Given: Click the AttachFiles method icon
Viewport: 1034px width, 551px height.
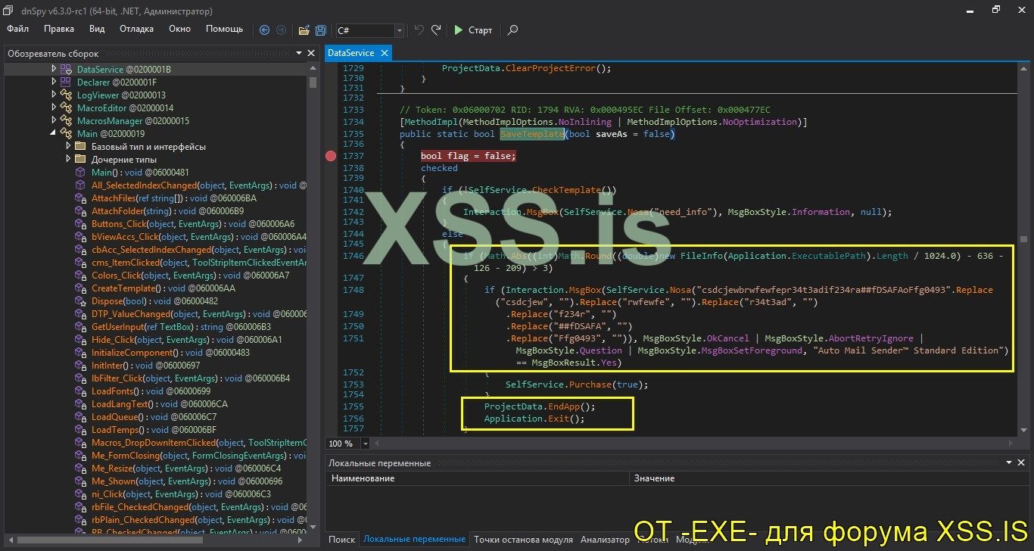Looking at the screenshot, I should pos(80,198).
